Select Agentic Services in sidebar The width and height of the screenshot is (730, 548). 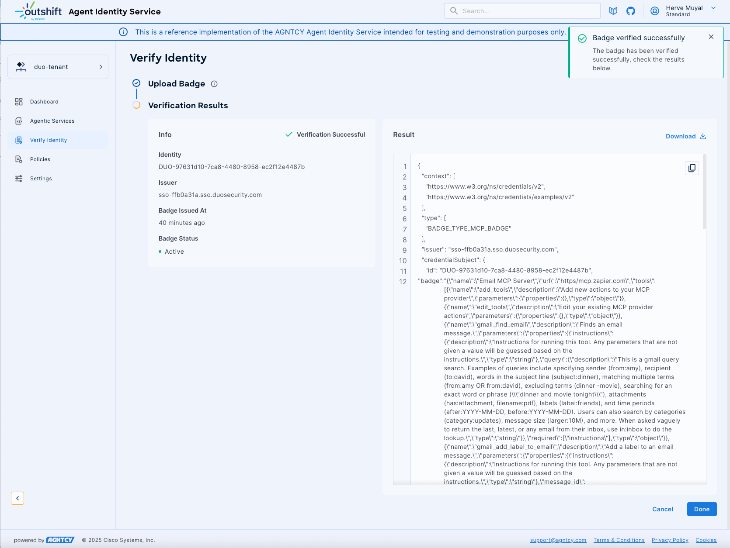click(52, 121)
